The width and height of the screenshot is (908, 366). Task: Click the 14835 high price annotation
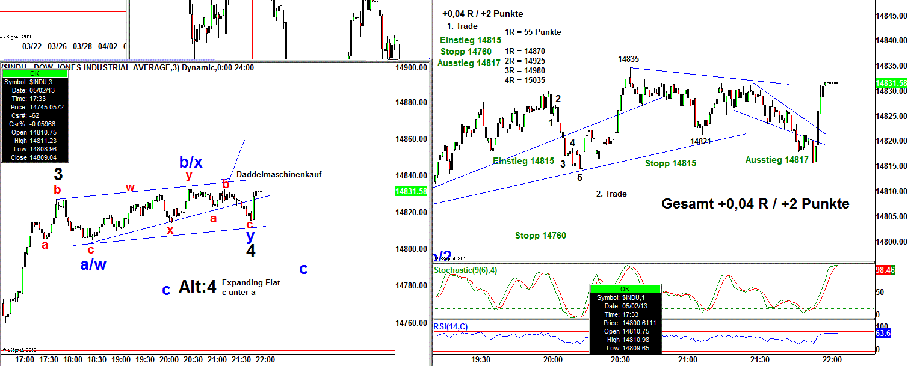point(628,59)
